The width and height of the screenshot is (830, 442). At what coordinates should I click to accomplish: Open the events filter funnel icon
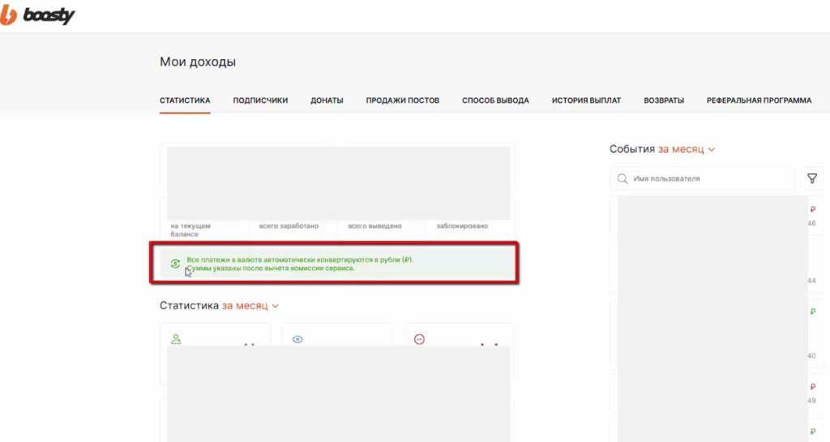point(812,179)
